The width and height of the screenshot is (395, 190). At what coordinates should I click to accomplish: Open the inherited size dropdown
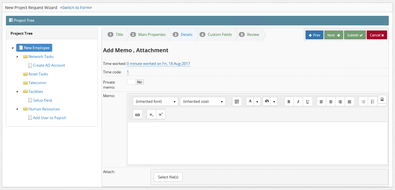tap(203, 101)
